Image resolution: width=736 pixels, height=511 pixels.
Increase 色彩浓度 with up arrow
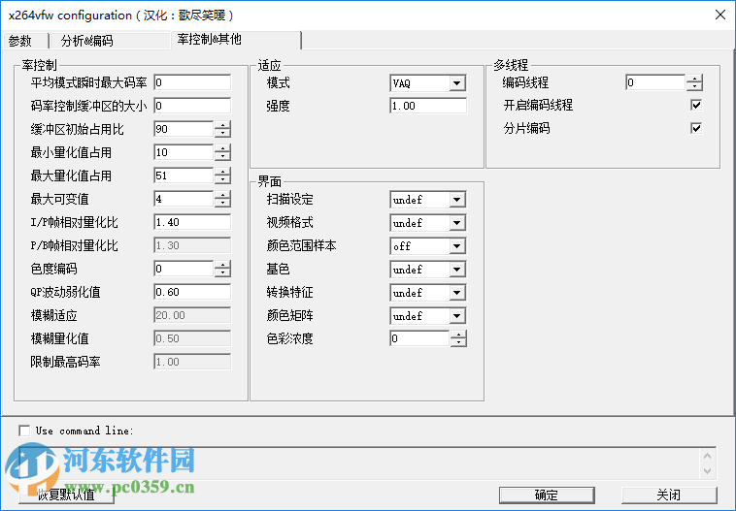[x=458, y=335]
